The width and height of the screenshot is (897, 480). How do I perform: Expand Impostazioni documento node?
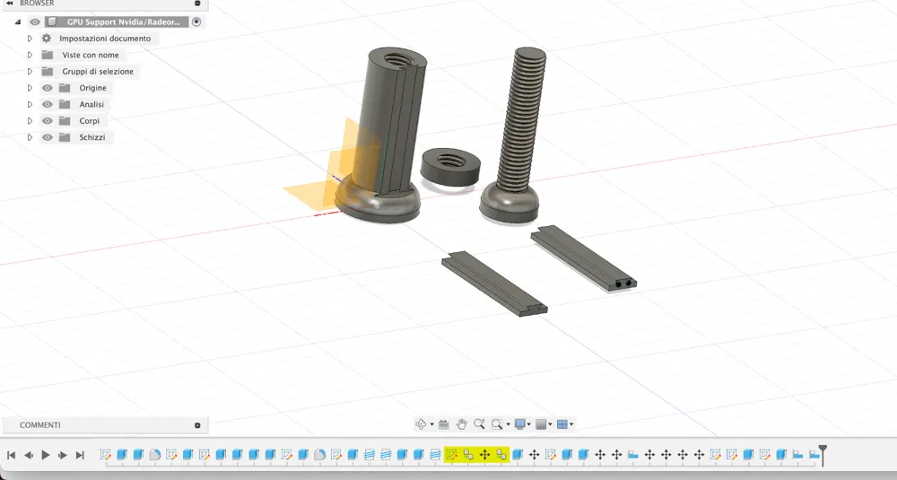click(30, 39)
